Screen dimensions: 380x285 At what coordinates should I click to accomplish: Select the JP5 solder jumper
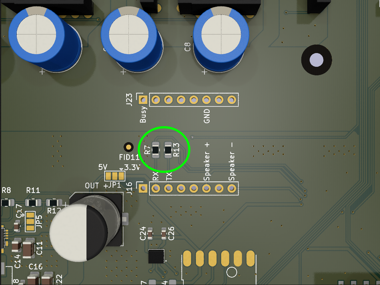coord(30,221)
